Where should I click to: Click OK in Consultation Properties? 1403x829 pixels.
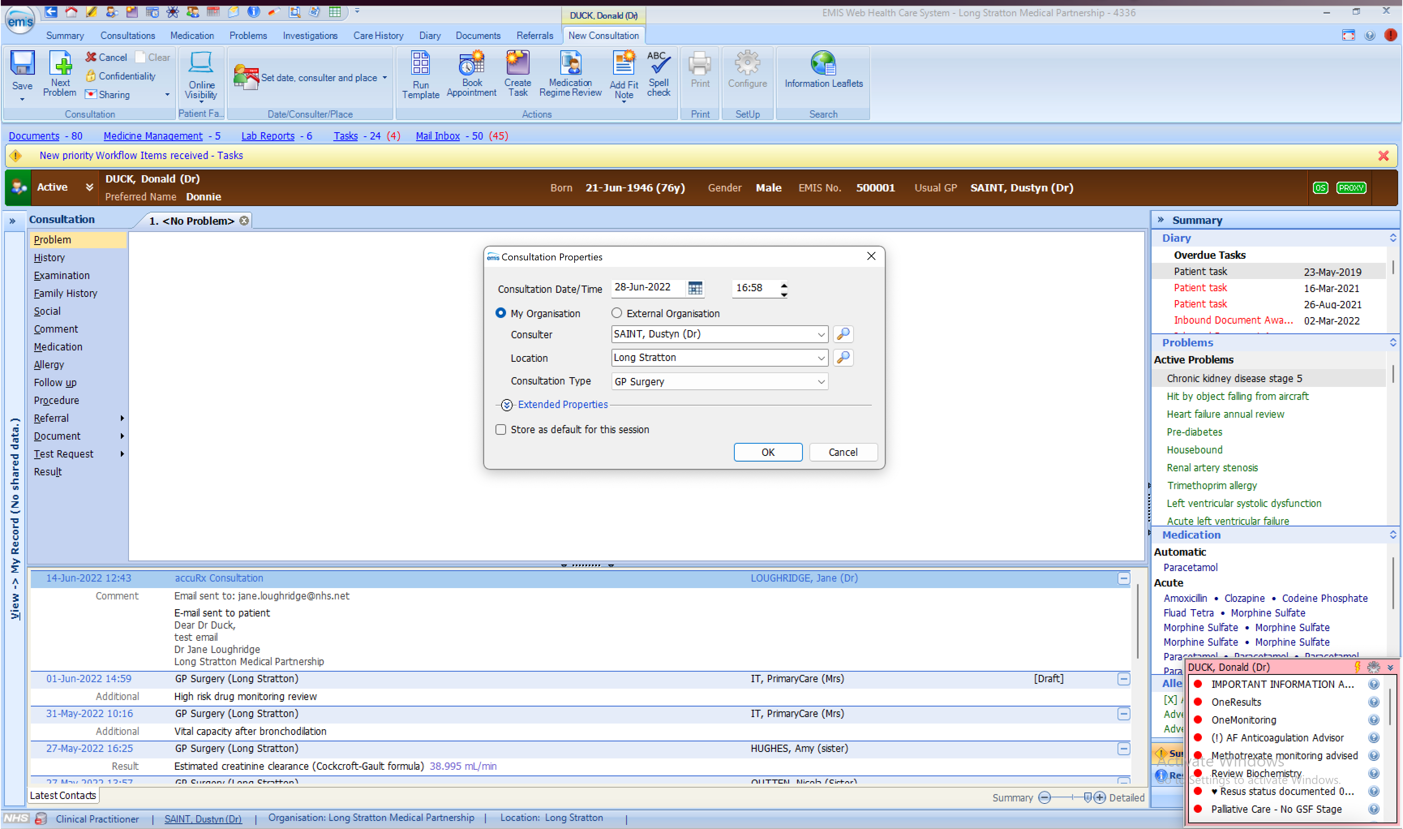point(768,452)
